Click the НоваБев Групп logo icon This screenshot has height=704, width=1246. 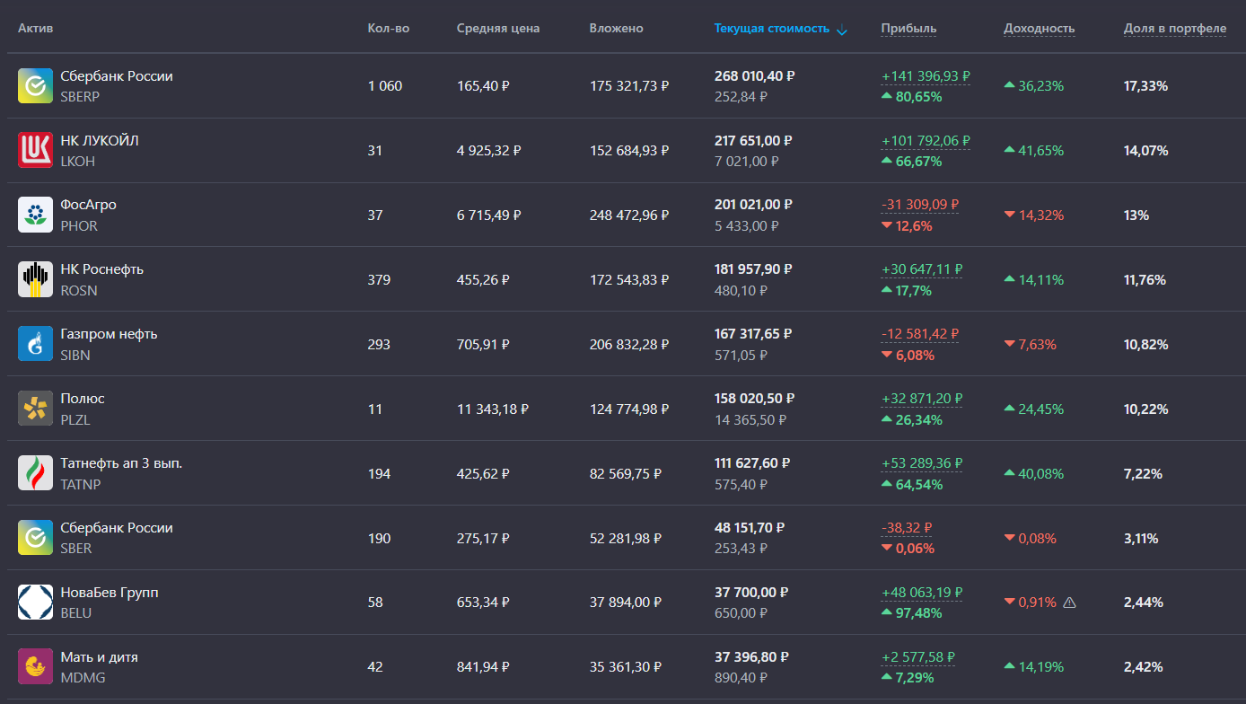pos(35,603)
